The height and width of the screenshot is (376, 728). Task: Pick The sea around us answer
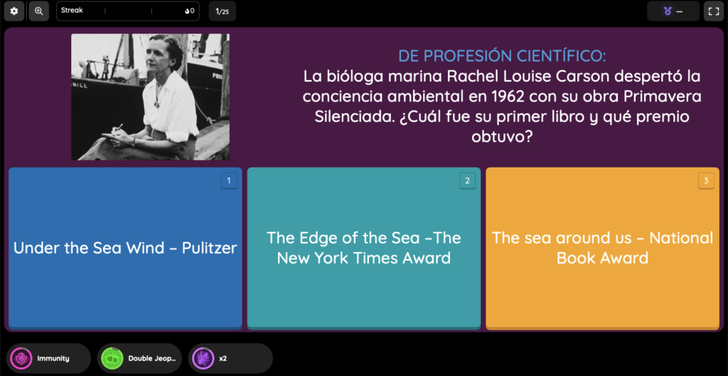(603, 248)
